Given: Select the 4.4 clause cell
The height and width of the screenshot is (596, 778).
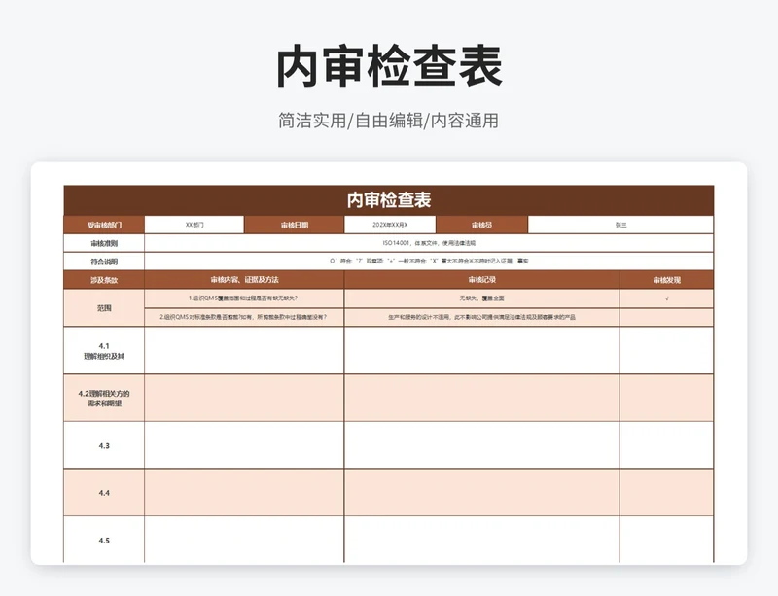Looking at the screenshot, I should [104, 492].
